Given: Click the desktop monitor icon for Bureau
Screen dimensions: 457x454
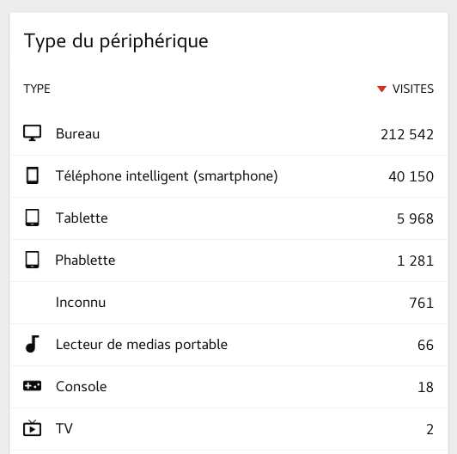Looking at the screenshot, I should [x=32, y=133].
